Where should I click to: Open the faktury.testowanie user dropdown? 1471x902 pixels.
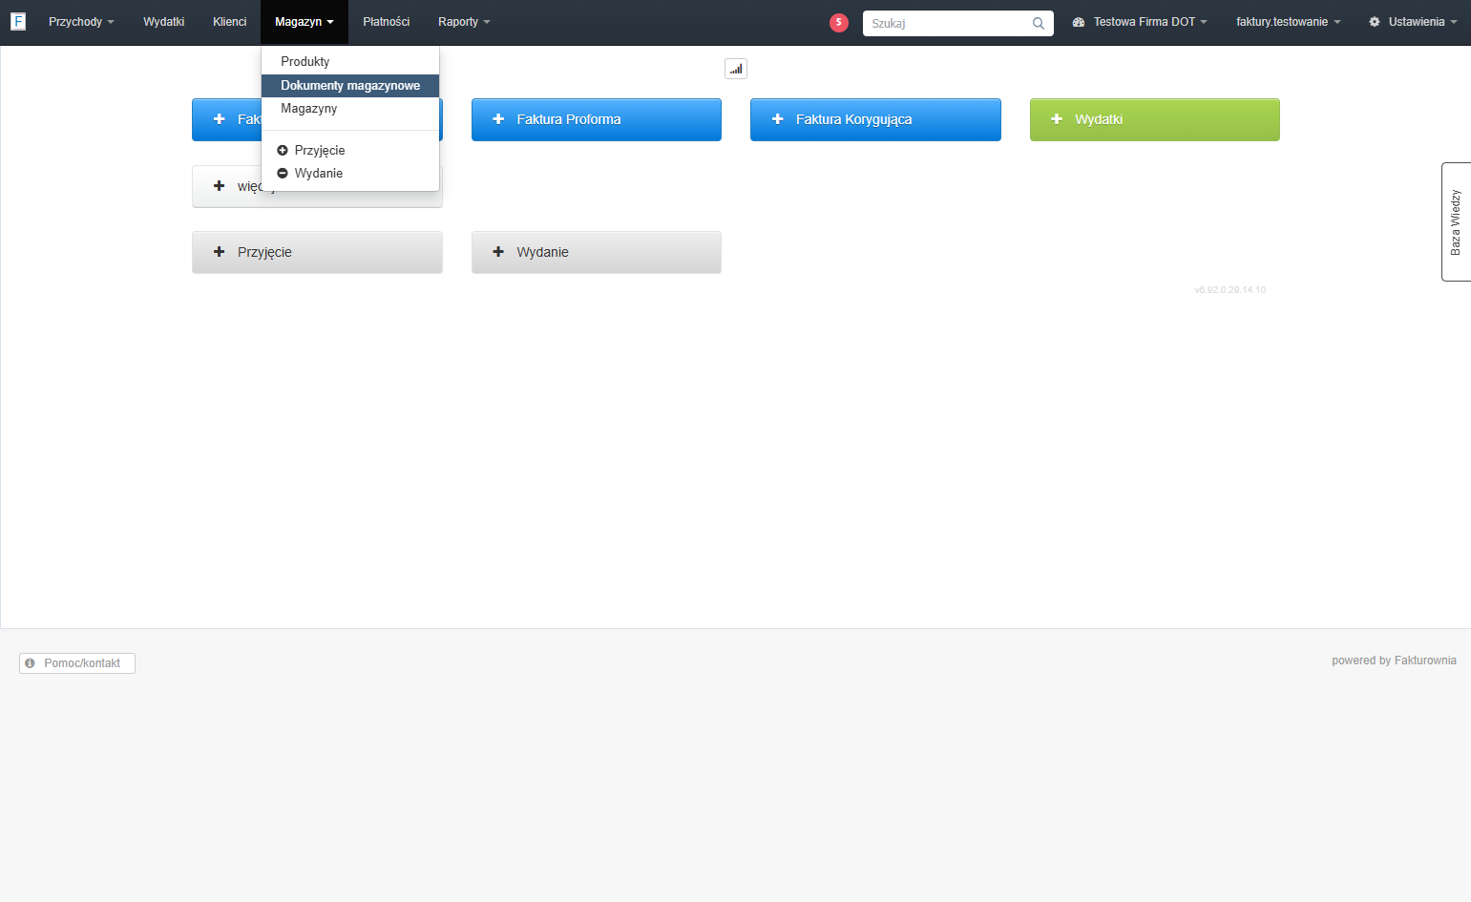[1288, 22]
